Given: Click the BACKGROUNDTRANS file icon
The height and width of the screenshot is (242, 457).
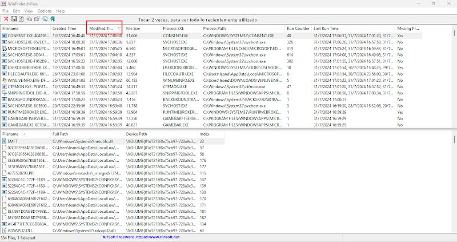Looking at the screenshot, I should pos(4,99).
